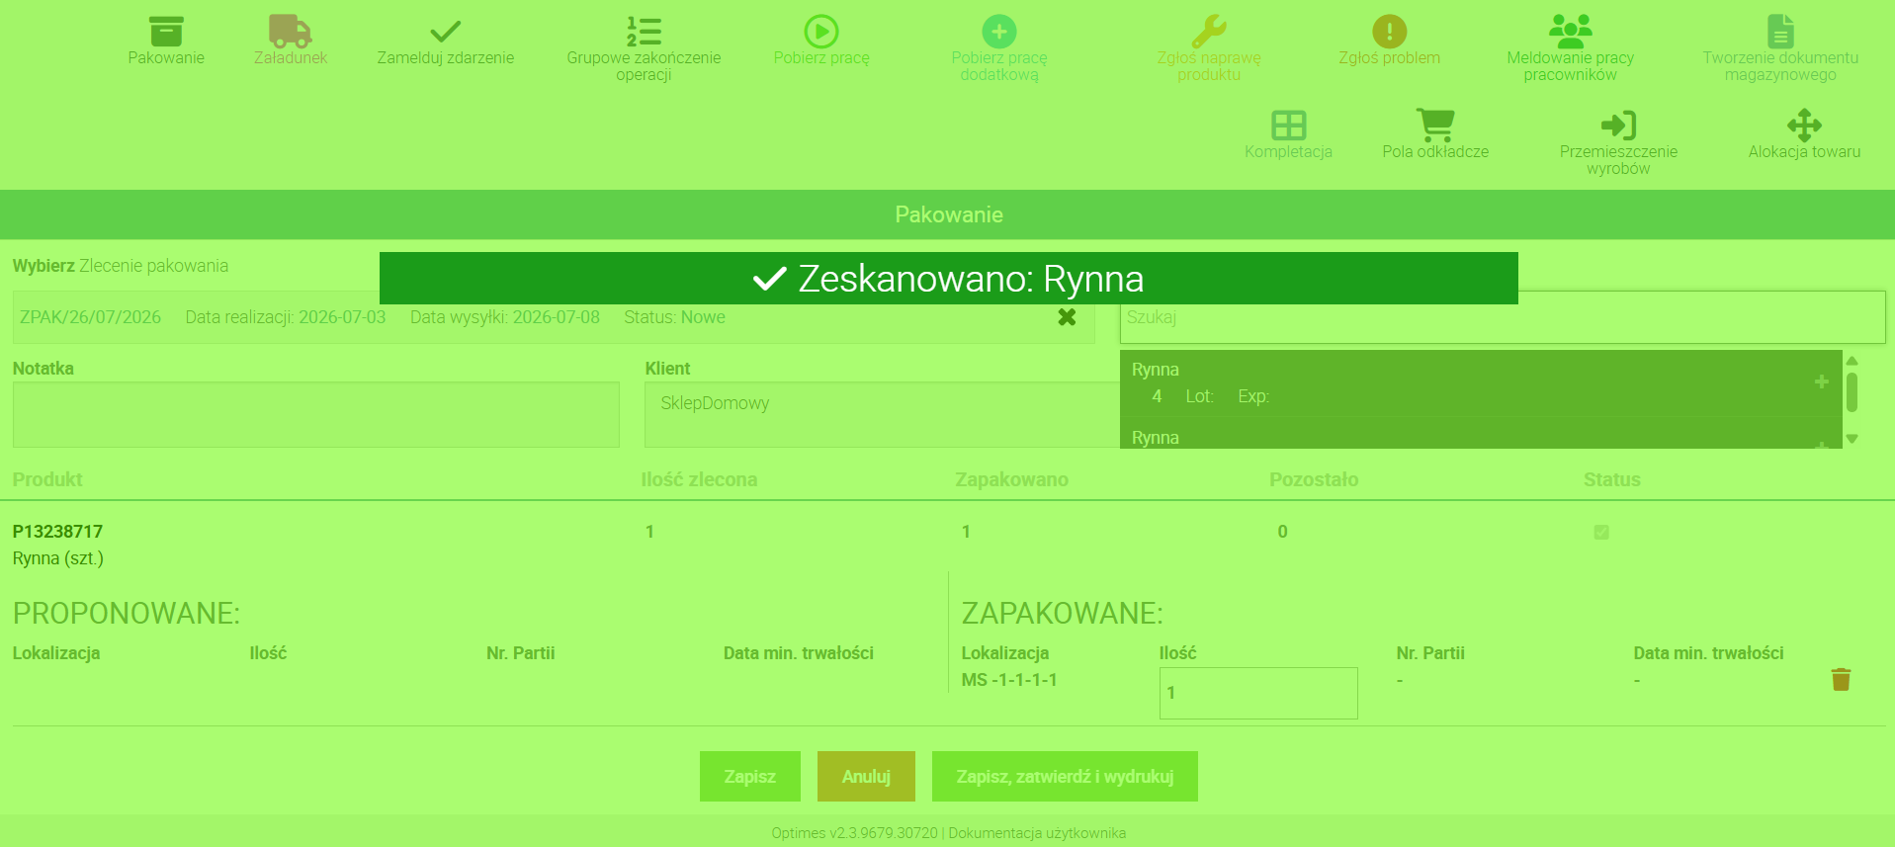Click scroll up arrow of Rynna list

tap(1852, 361)
